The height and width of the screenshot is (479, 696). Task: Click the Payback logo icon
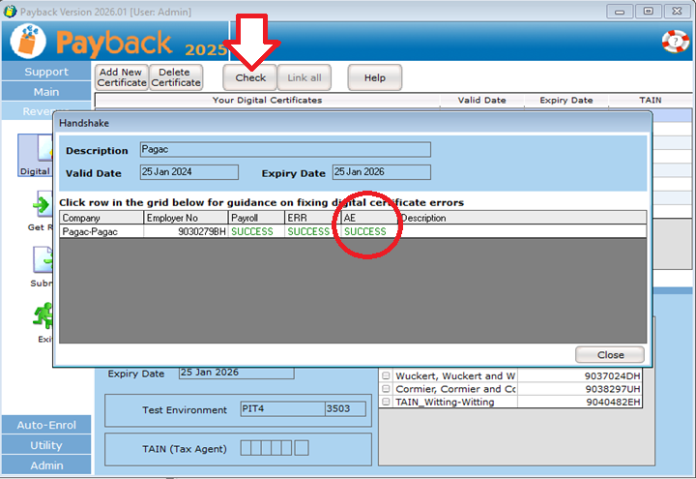click(29, 44)
